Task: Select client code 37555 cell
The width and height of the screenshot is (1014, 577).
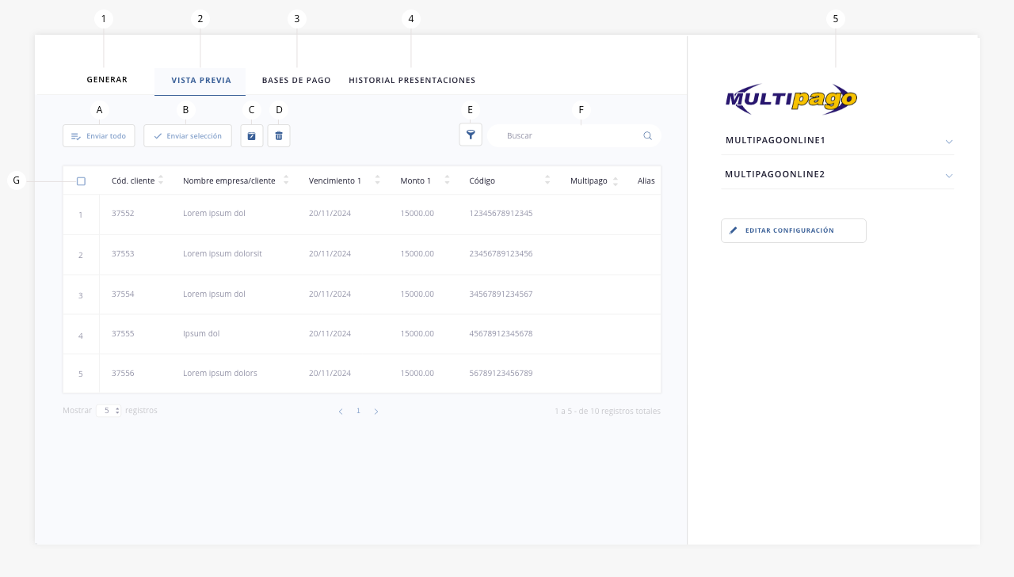Action: pos(123,334)
